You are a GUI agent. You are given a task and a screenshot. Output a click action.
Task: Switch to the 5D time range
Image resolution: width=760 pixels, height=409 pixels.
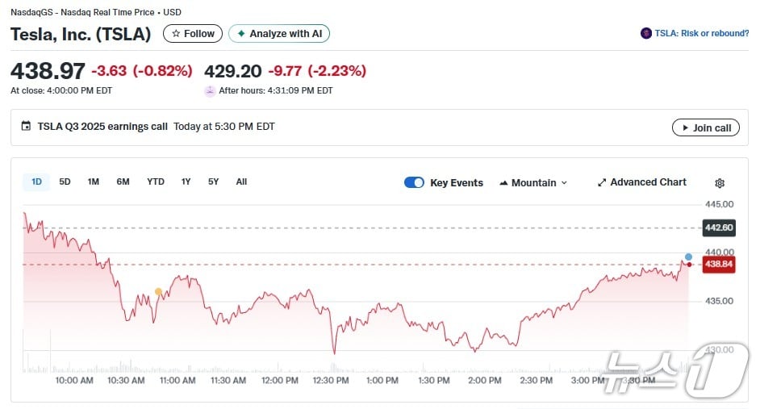tap(65, 182)
